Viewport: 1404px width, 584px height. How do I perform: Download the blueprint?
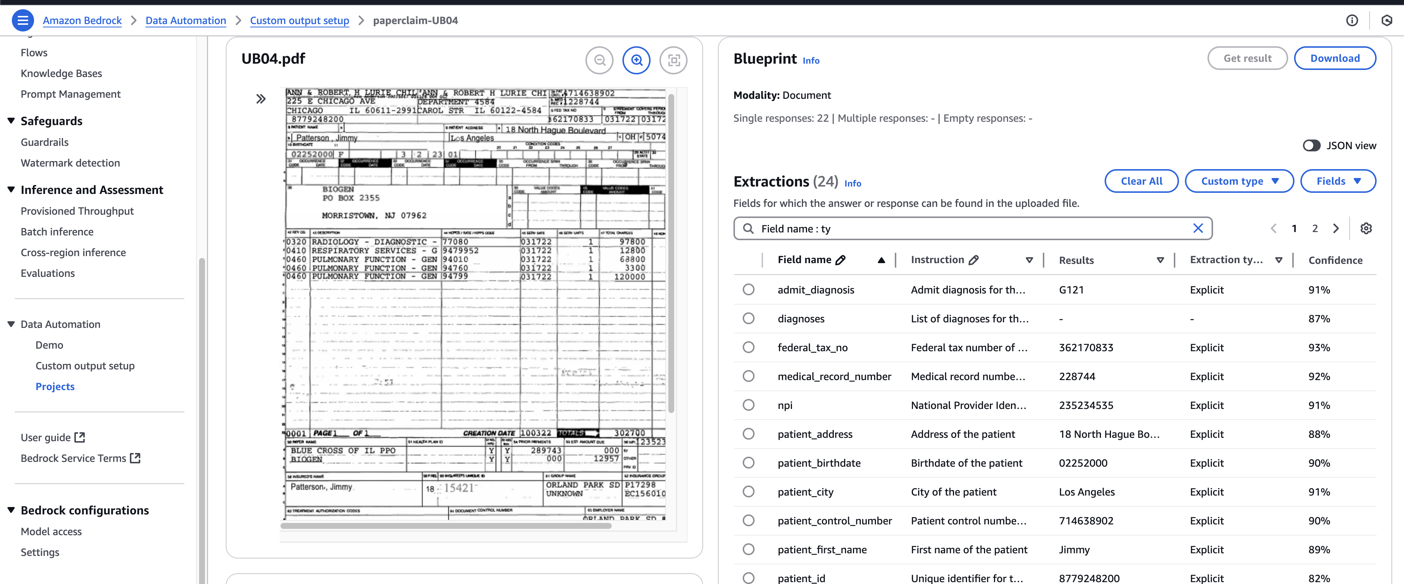tap(1335, 58)
